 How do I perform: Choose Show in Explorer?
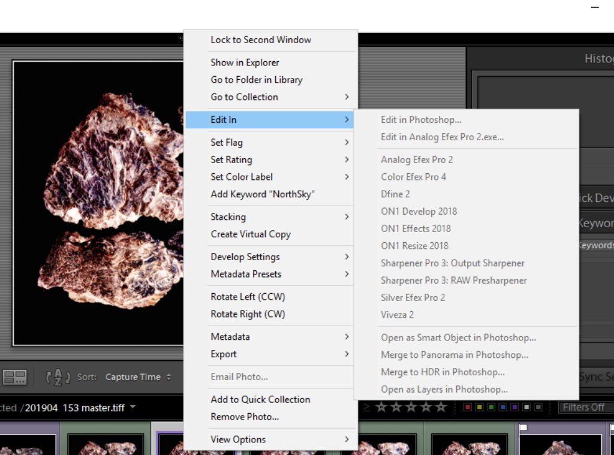coord(270,62)
